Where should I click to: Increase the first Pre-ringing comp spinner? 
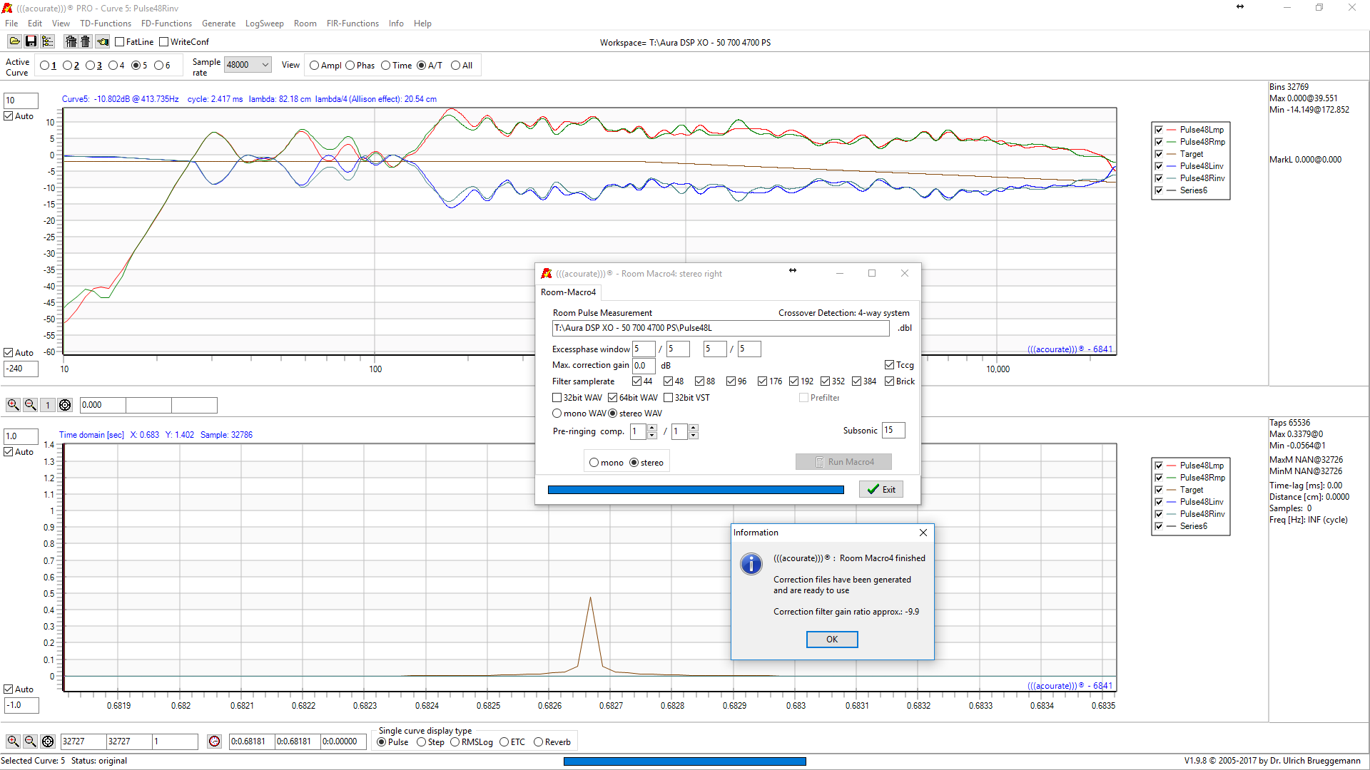point(651,428)
